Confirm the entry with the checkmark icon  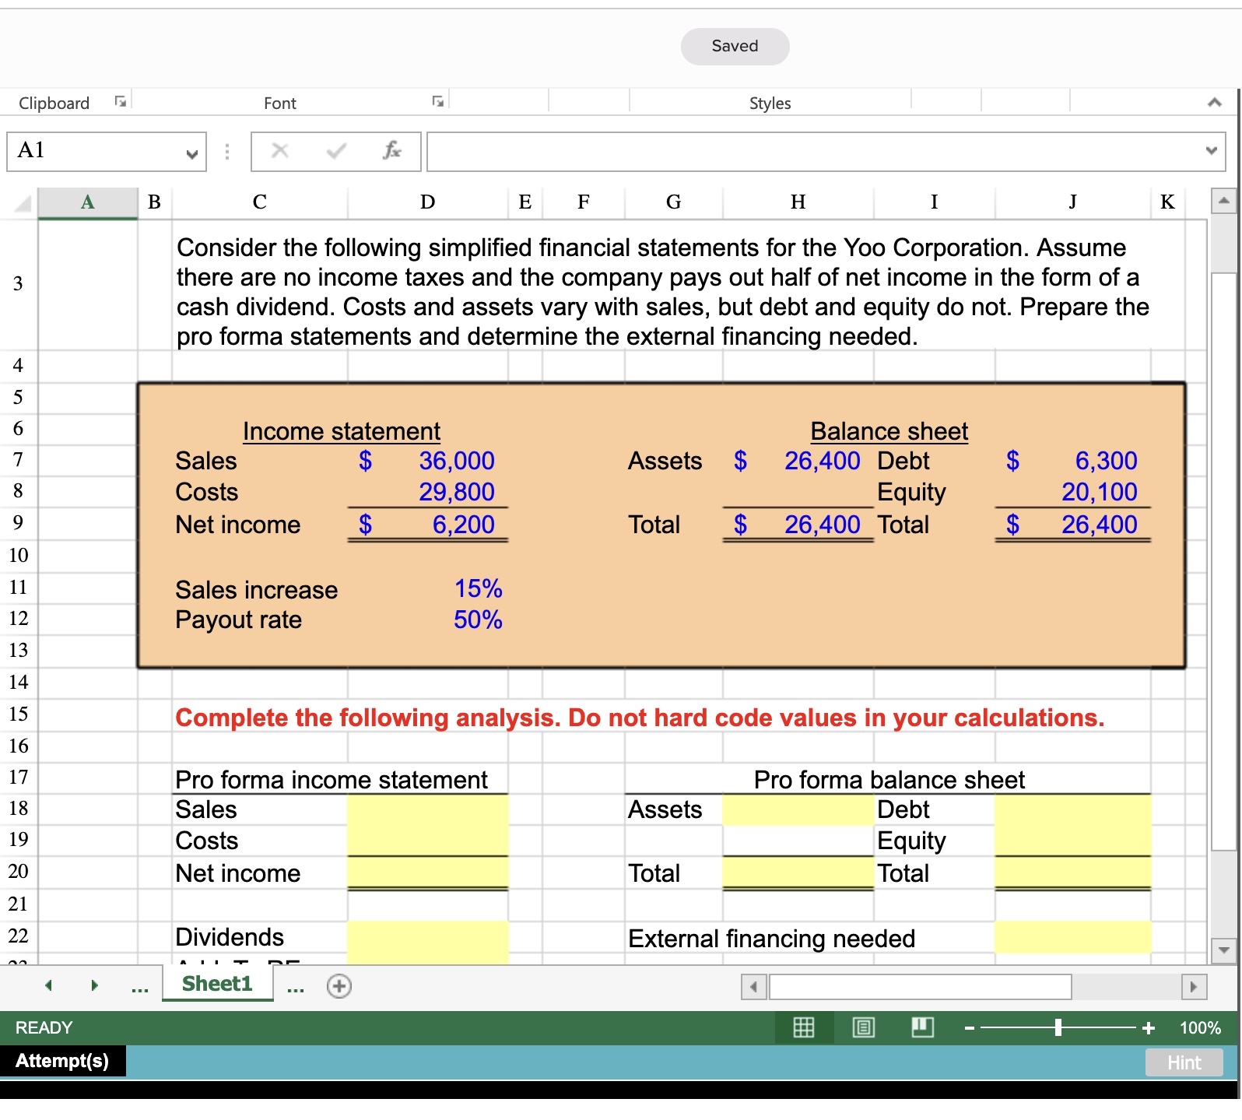[x=336, y=151]
